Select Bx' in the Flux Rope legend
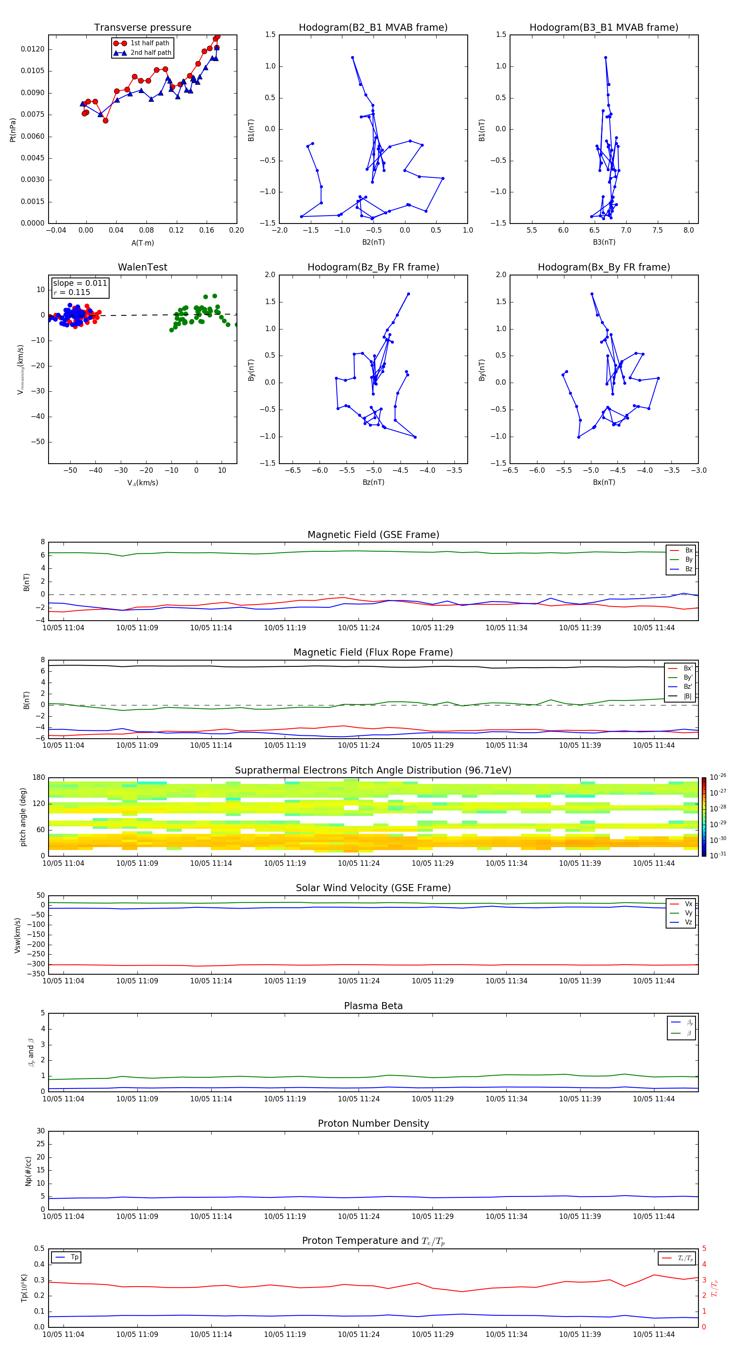 (x=681, y=668)
